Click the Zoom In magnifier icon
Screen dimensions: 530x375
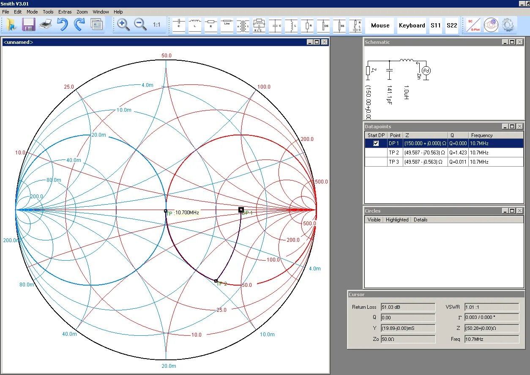click(123, 25)
